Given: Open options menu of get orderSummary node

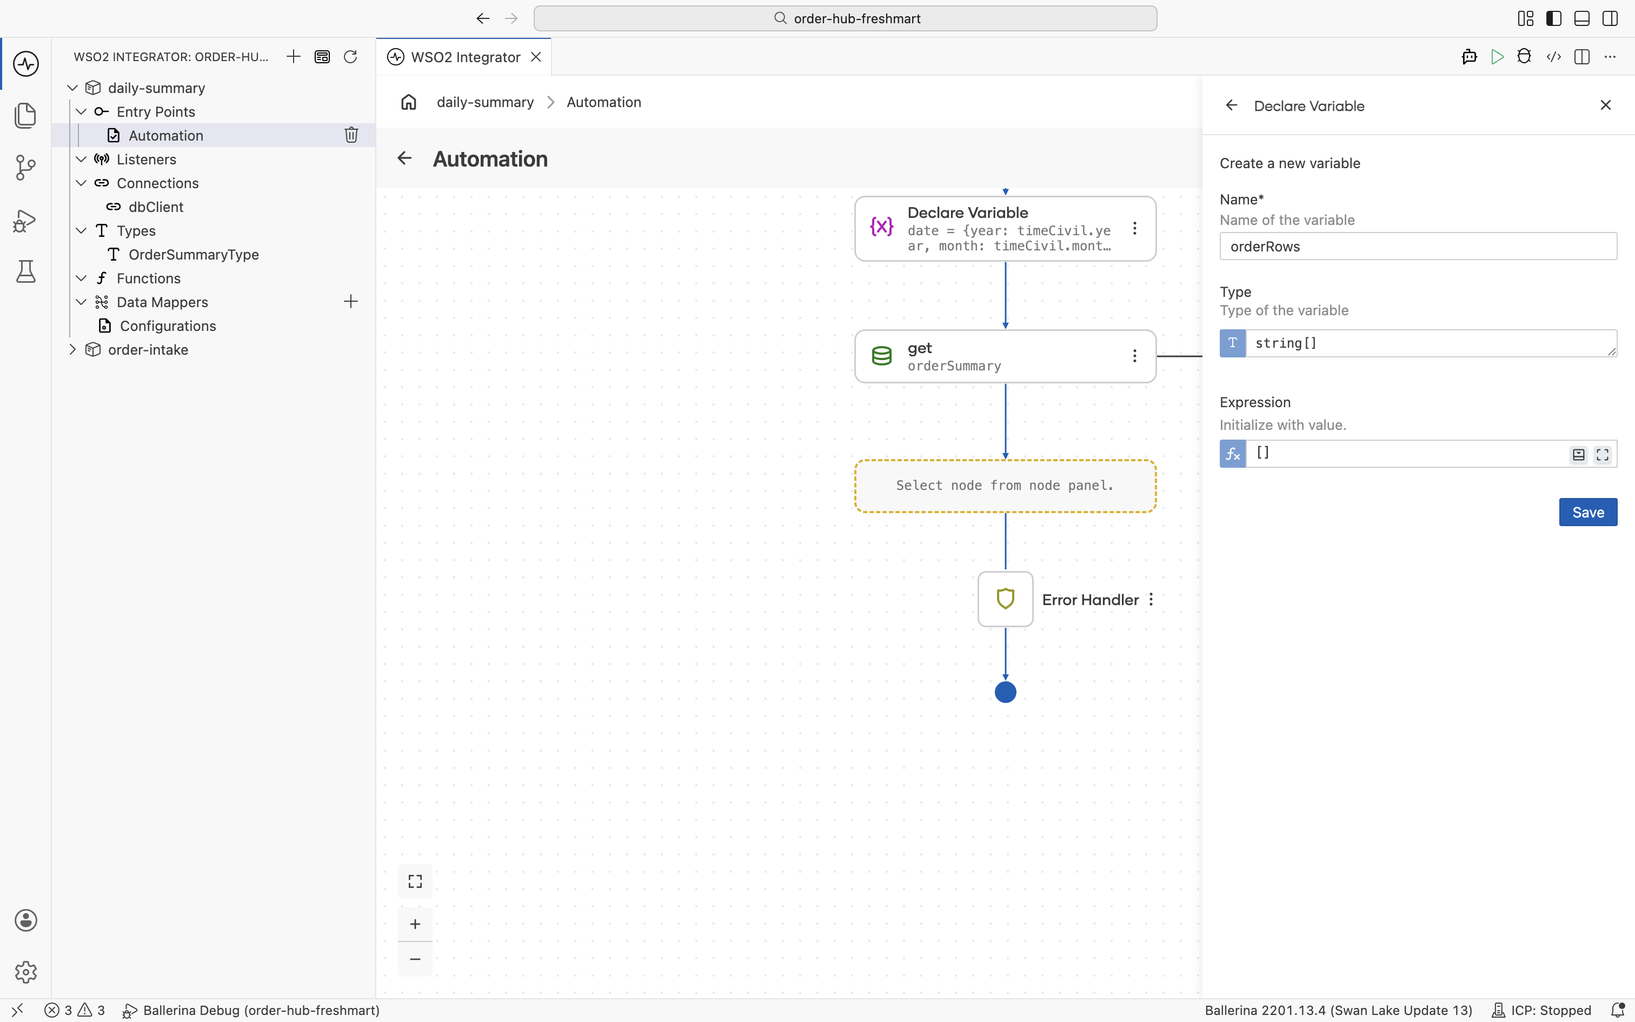Looking at the screenshot, I should tap(1134, 356).
